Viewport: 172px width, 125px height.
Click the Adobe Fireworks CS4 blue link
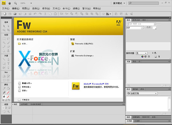(96, 84)
